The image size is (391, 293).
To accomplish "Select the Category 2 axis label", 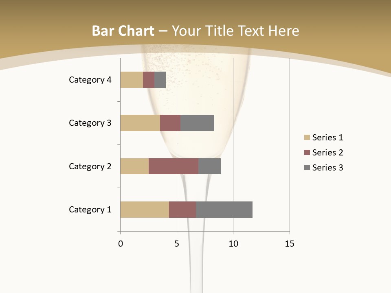I will 90,166.
